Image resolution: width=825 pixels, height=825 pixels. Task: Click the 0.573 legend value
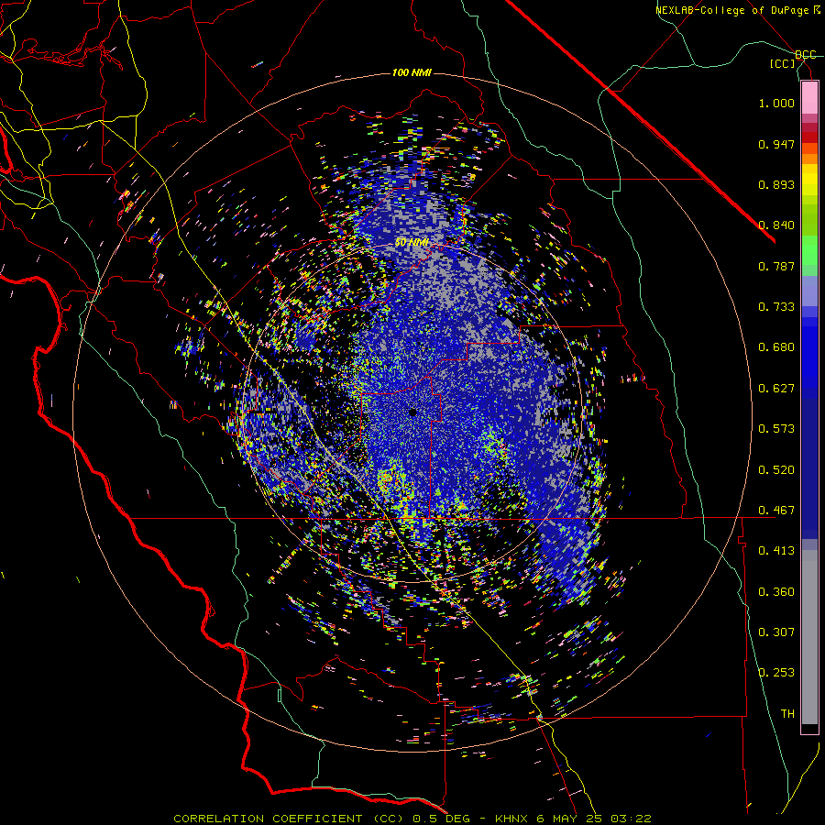776,429
